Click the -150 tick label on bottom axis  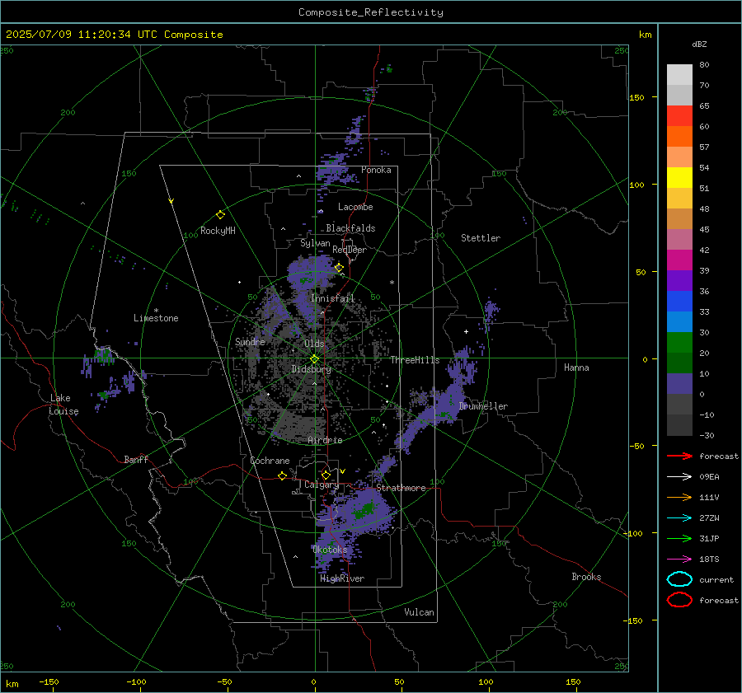pyautogui.click(x=49, y=681)
